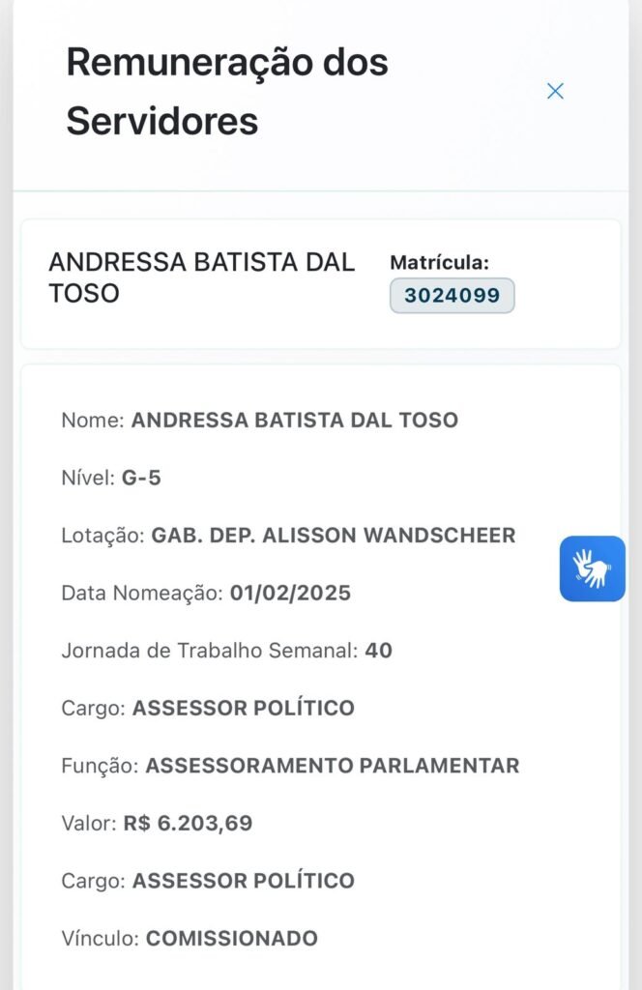Viewport: 642px width, 990px height.
Task: Click the 'Valor:' label
Action: [x=89, y=824]
